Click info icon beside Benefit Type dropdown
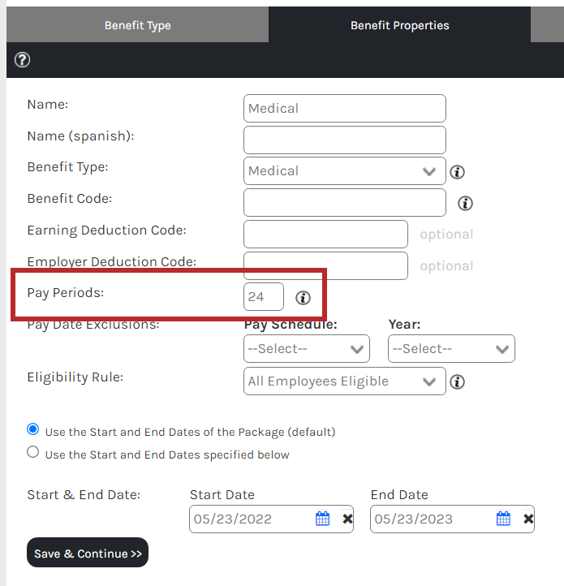The image size is (564, 586). pyautogui.click(x=457, y=172)
